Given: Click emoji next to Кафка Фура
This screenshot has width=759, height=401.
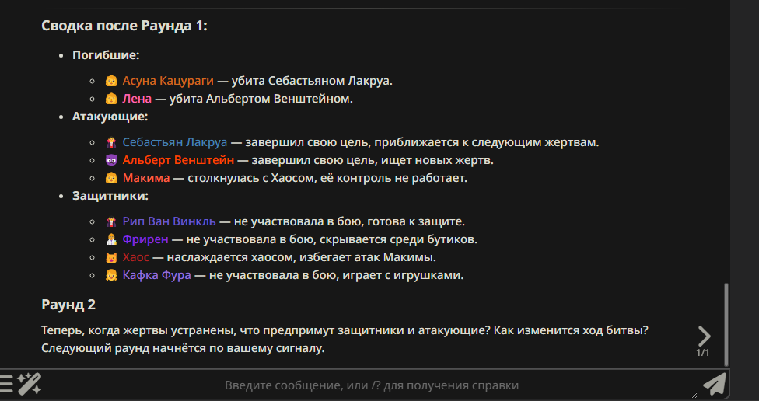Looking at the screenshot, I should point(111,275).
